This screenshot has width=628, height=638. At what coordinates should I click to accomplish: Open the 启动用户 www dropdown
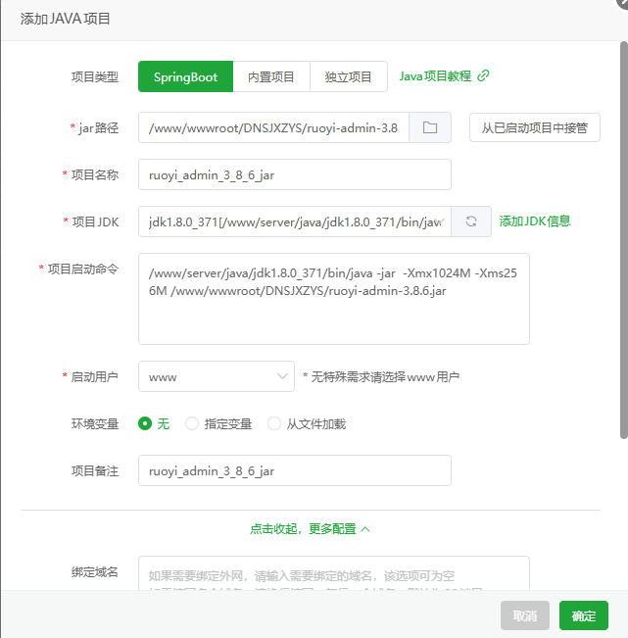point(216,376)
